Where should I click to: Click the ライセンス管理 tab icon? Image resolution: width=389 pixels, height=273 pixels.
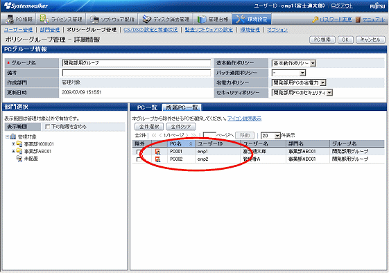point(44,19)
